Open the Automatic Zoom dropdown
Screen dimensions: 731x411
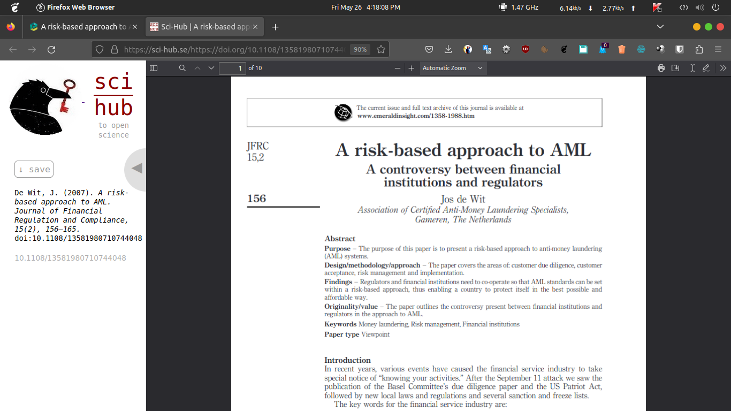[x=453, y=68]
